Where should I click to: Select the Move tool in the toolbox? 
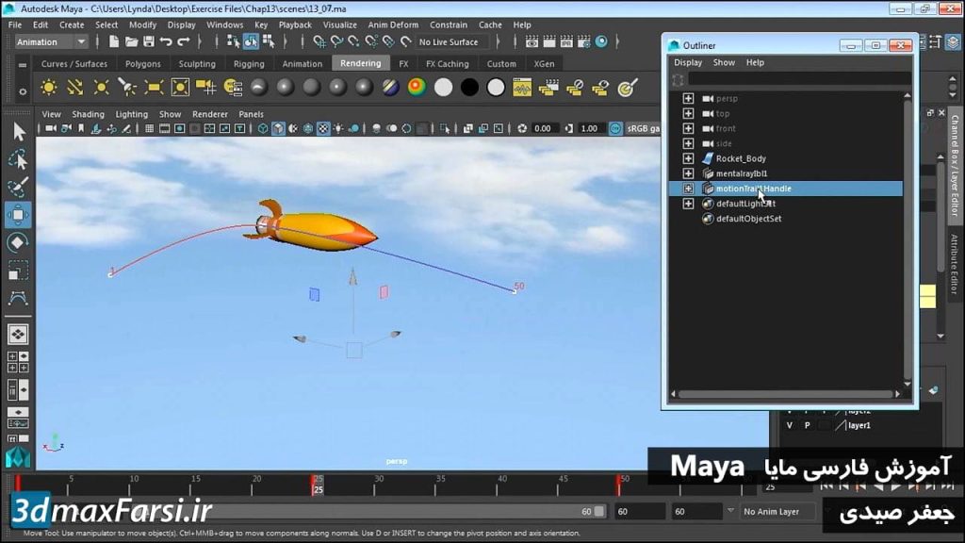click(18, 215)
